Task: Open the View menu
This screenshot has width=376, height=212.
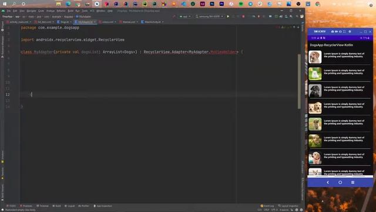Action: [x=22, y=11]
